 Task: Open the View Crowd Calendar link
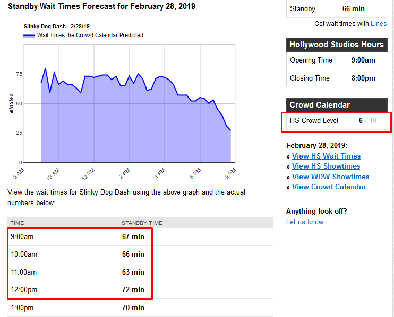click(x=329, y=187)
